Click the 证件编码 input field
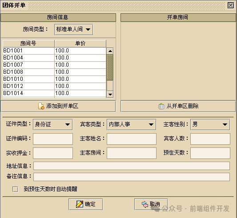 point(53,139)
